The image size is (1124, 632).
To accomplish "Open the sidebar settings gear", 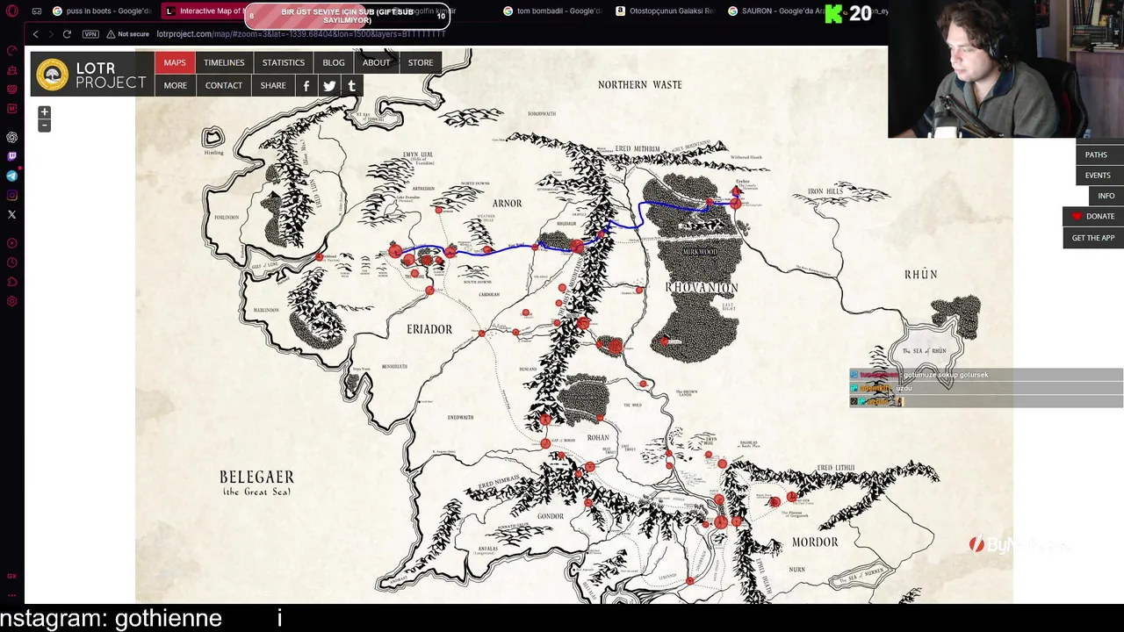I will [11, 301].
